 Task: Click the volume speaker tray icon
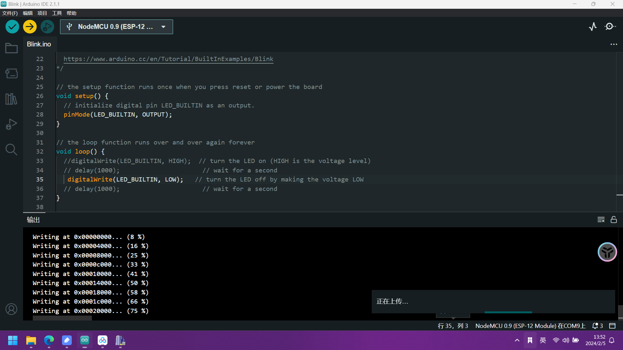[566, 340]
